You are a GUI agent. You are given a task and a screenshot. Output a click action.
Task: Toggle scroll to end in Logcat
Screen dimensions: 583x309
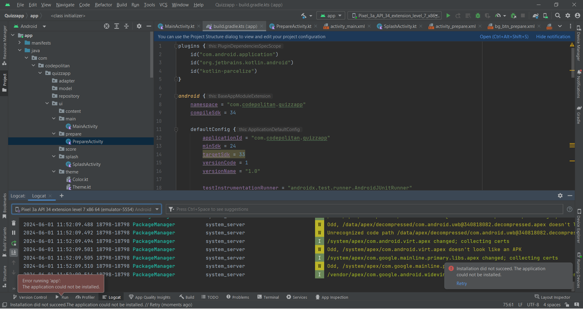[14, 252]
